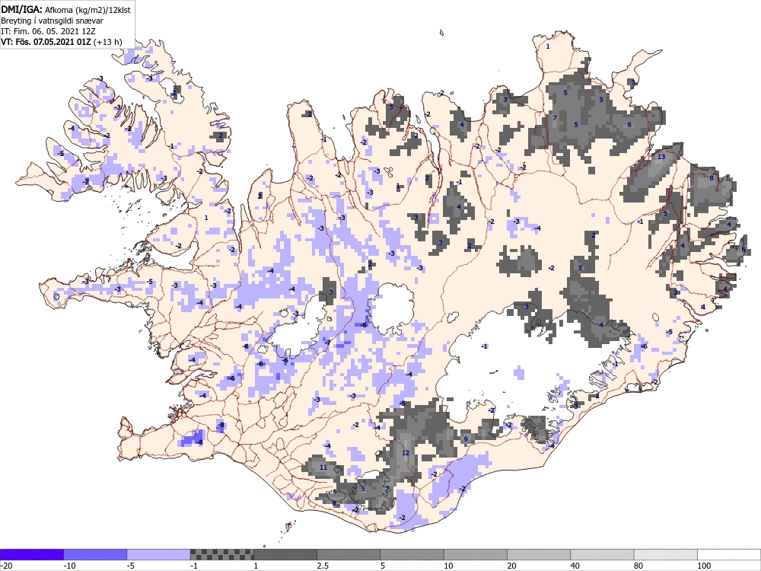The height and width of the screenshot is (571, 761).
Task: Click the checkered -1 to 1 legend swatch
Action: click(221, 554)
